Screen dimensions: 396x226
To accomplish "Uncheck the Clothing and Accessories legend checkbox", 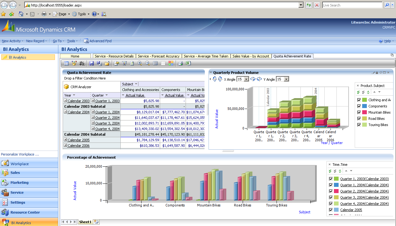I will point(359,100).
